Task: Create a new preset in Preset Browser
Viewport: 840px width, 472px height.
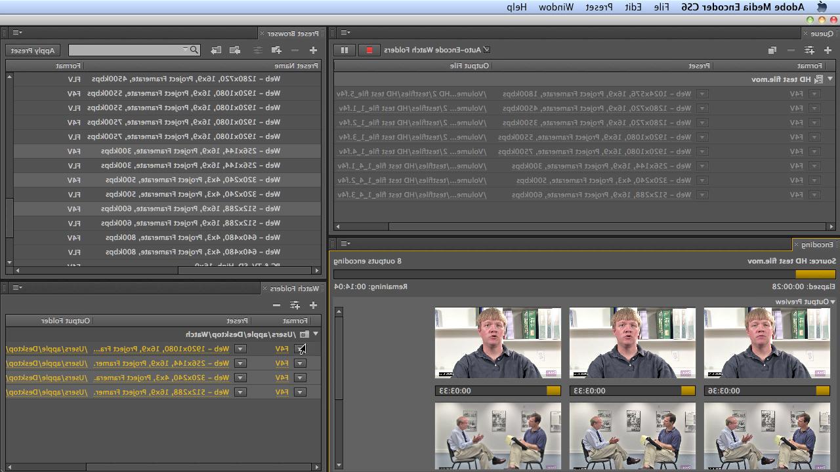Action: click(x=313, y=50)
